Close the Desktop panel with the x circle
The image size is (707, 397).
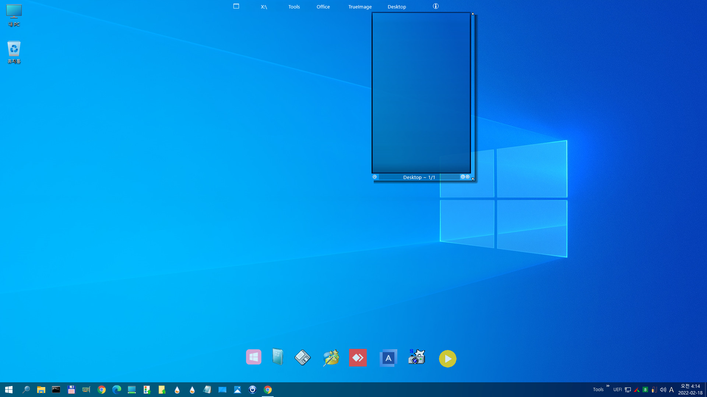[x=467, y=177]
